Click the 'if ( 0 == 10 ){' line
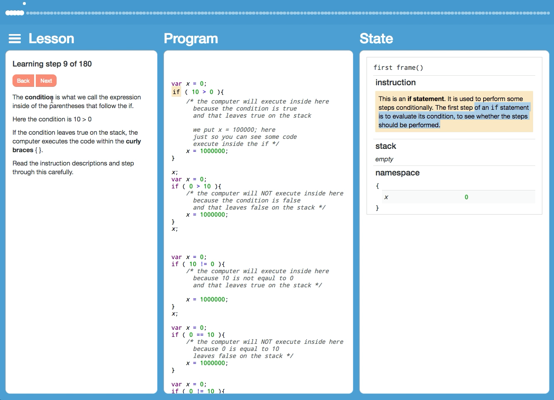Viewport: 554px width, 400px height. (198, 335)
